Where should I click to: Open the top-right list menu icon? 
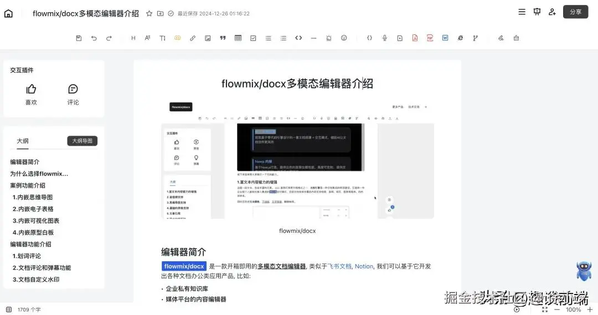[522, 12]
